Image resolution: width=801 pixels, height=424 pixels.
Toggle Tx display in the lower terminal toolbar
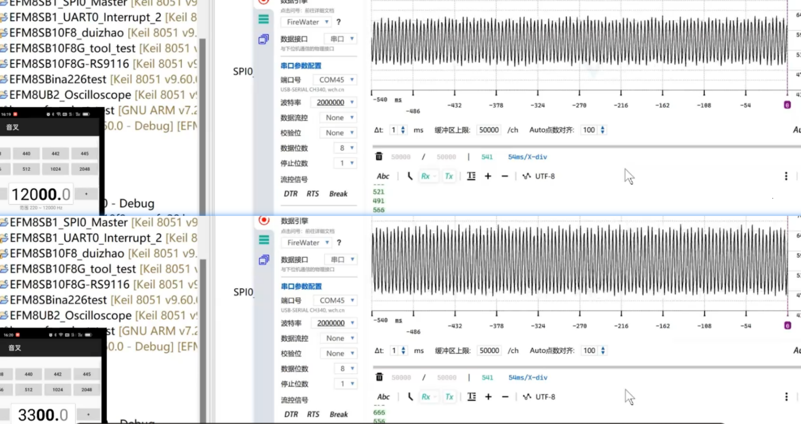click(449, 397)
